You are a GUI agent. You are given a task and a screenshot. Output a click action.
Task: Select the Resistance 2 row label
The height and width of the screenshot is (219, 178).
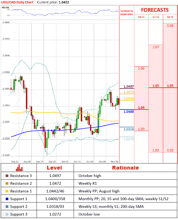point(21,183)
